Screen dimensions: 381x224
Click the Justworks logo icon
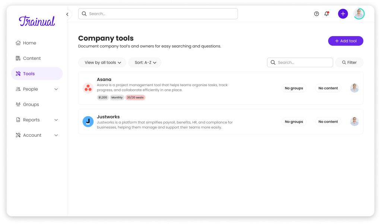[88, 121]
